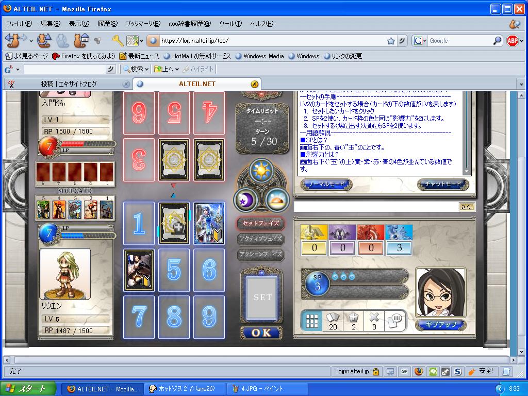528x396 pixels.
Task: Select the dark warrior card on field
Action: [139, 270]
